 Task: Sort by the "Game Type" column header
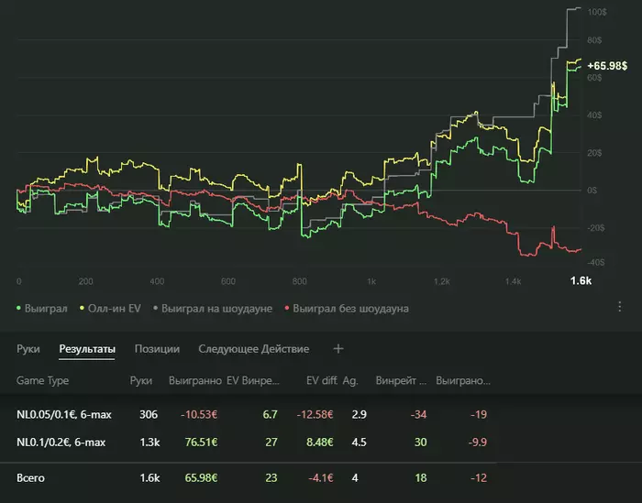point(42,380)
